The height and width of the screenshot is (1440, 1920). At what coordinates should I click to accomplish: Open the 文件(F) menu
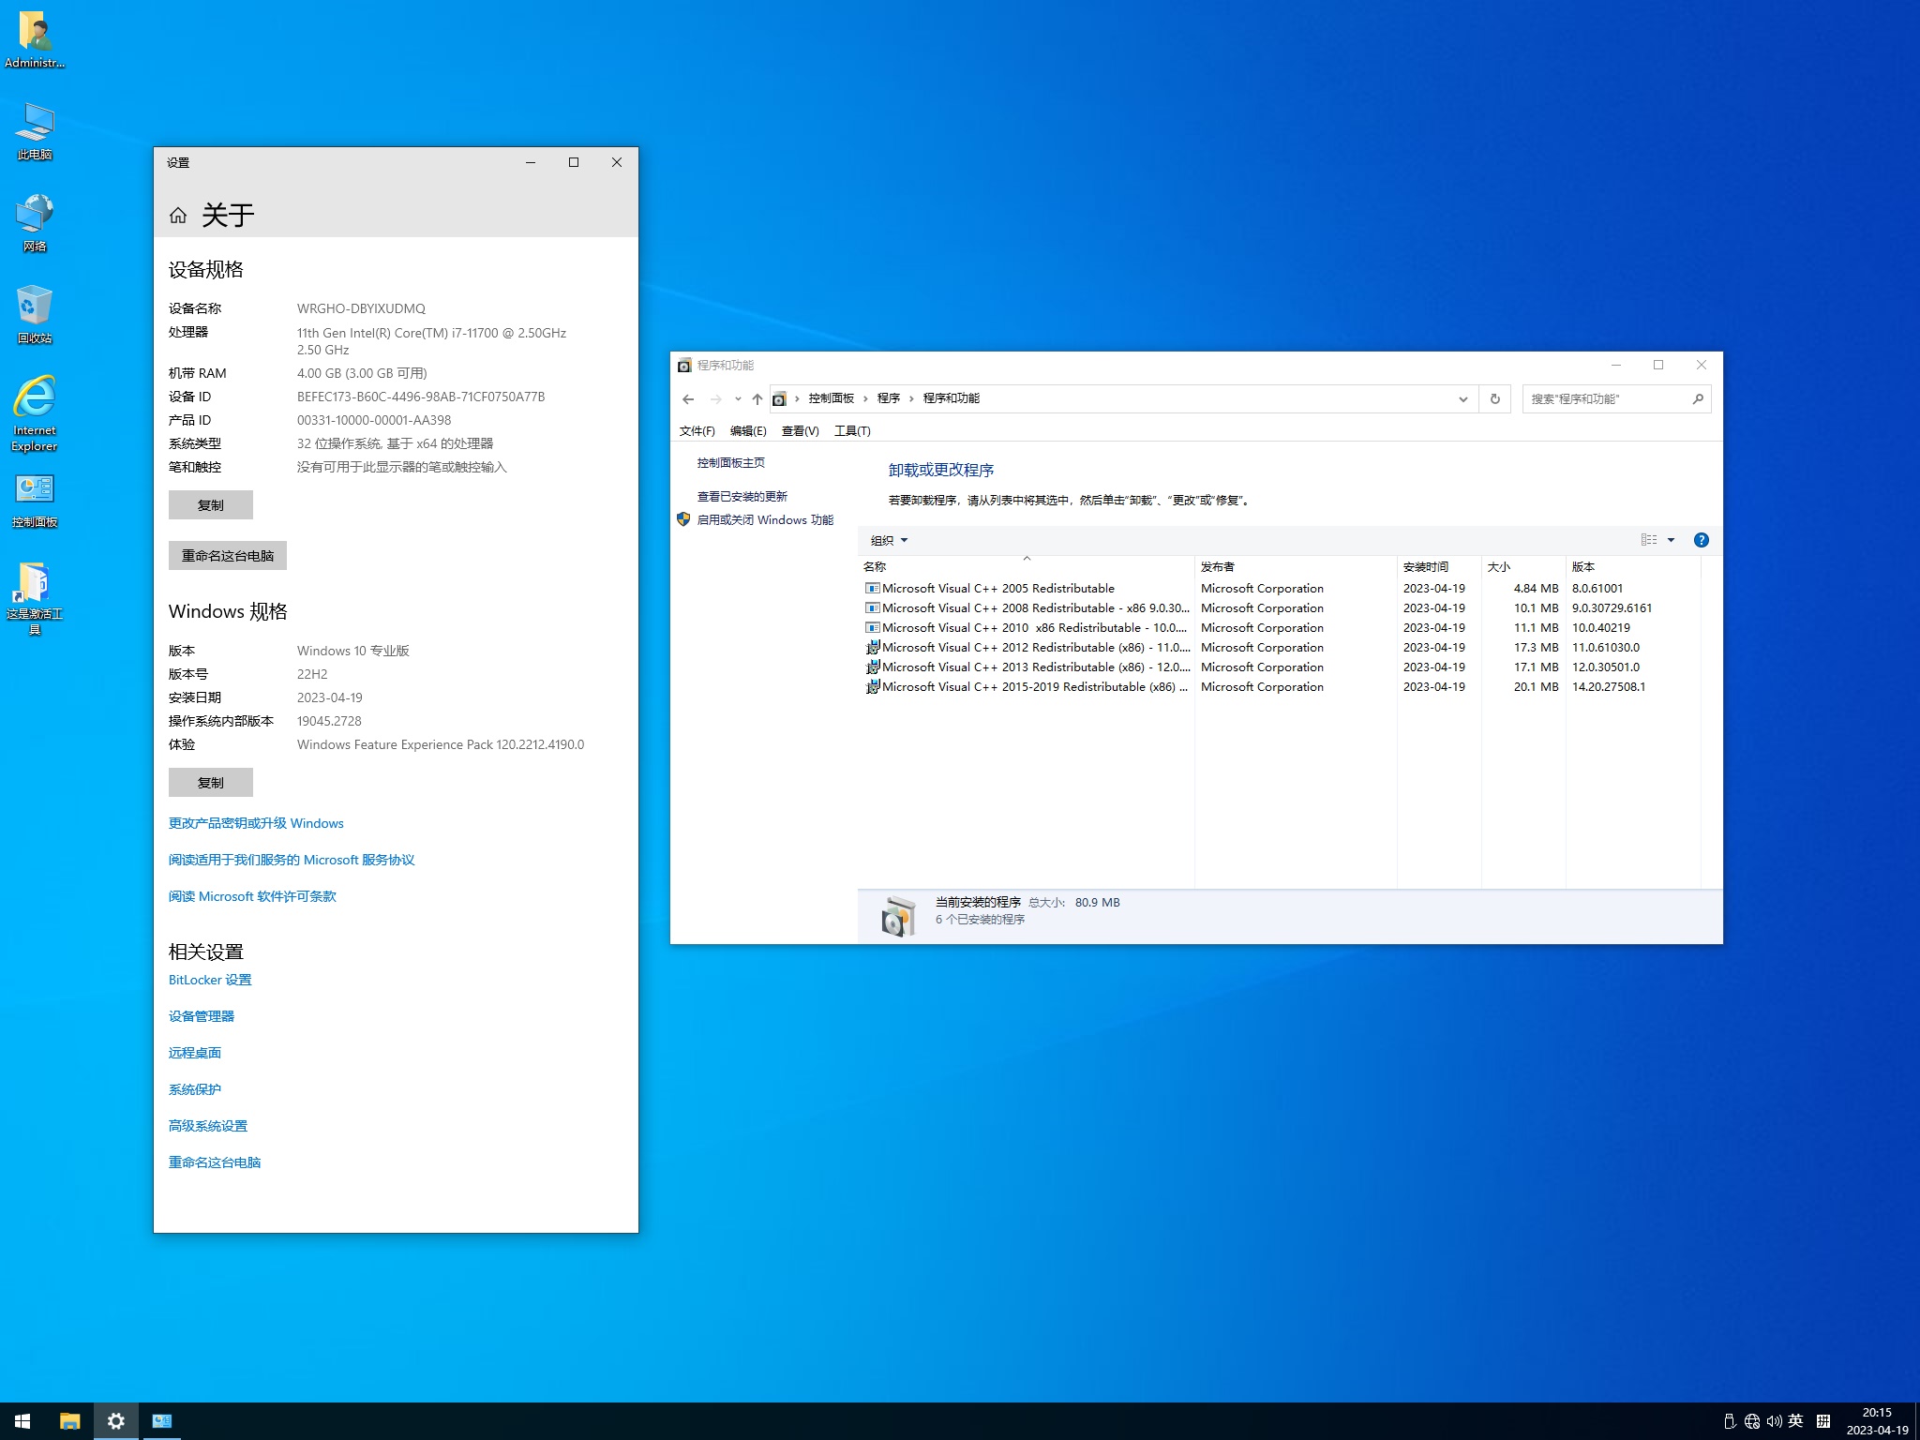[x=697, y=431]
